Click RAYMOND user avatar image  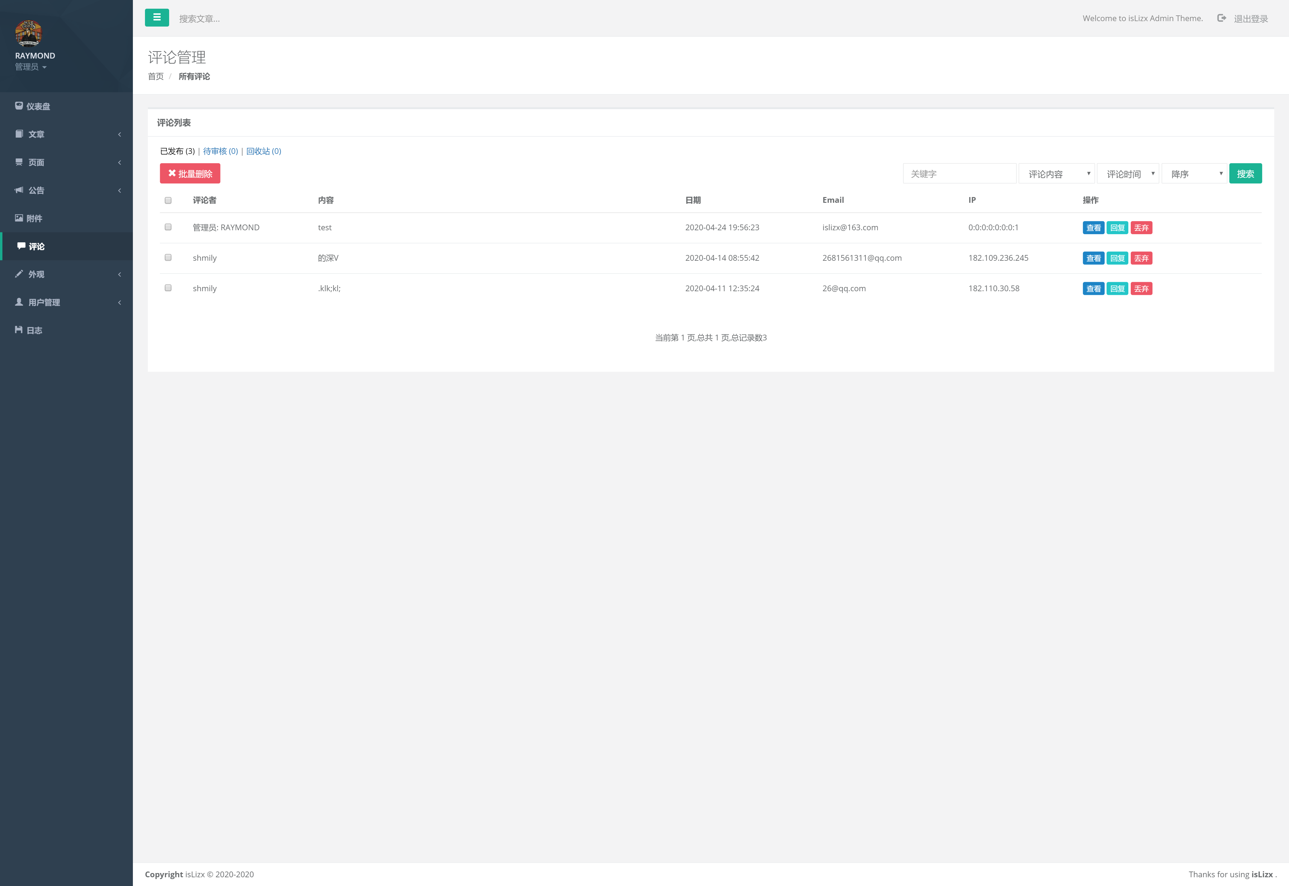pyautogui.click(x=28, y=33)
